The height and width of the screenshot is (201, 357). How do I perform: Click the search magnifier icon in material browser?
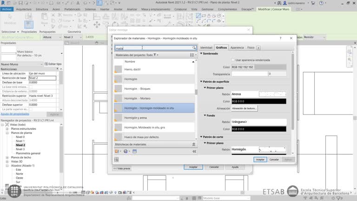coord(194,48)
